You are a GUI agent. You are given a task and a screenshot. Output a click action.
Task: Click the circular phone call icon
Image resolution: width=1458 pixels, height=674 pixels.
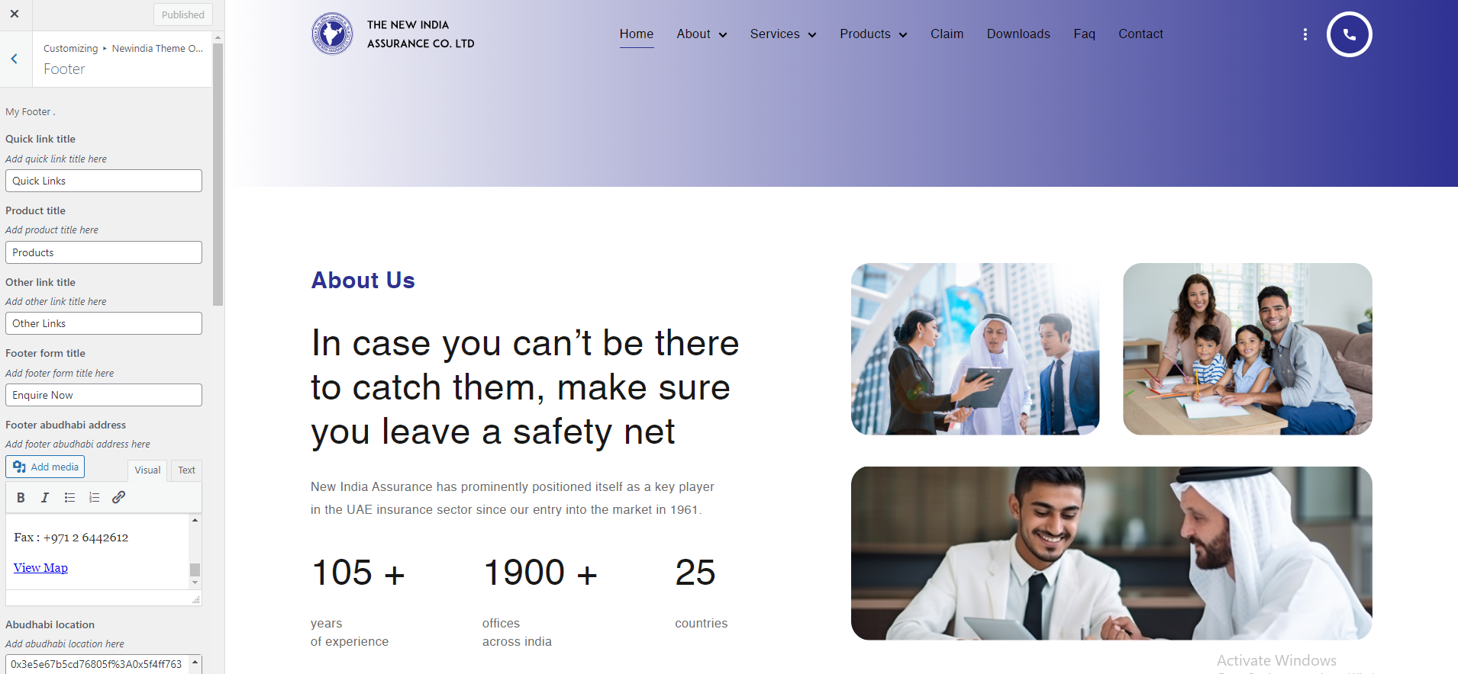click(x=1349, y=34)
